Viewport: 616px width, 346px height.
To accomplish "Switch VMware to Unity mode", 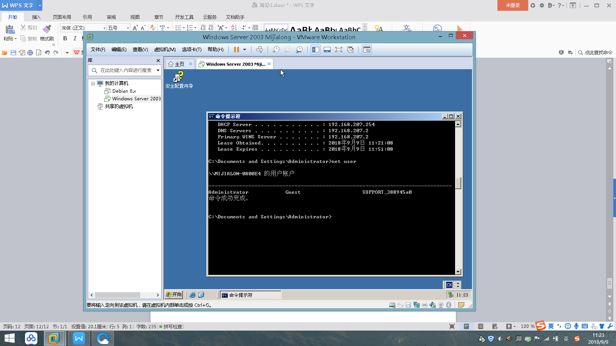I will tap(350, 50).
